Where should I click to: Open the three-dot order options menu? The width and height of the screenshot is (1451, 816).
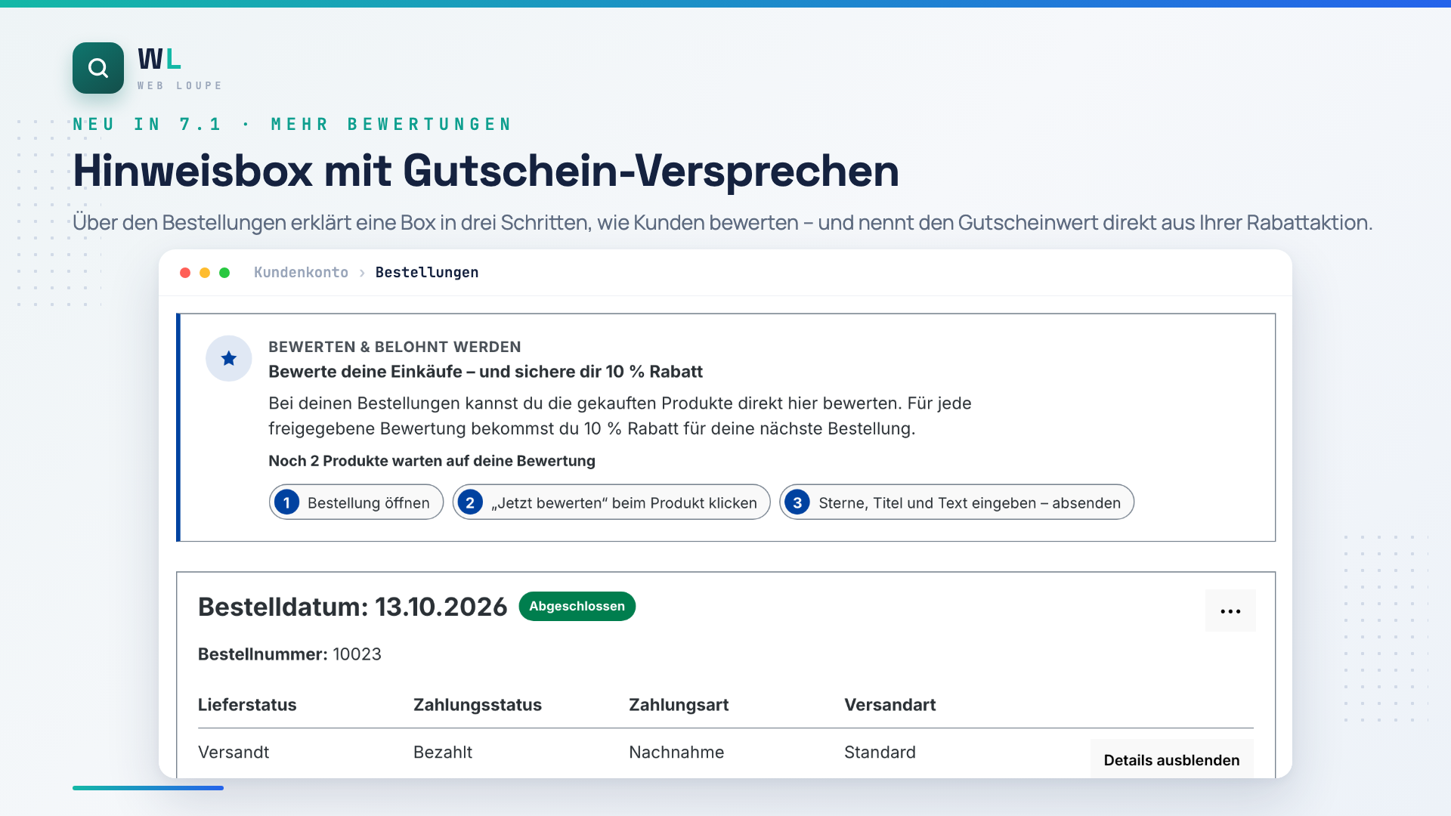1230,610
